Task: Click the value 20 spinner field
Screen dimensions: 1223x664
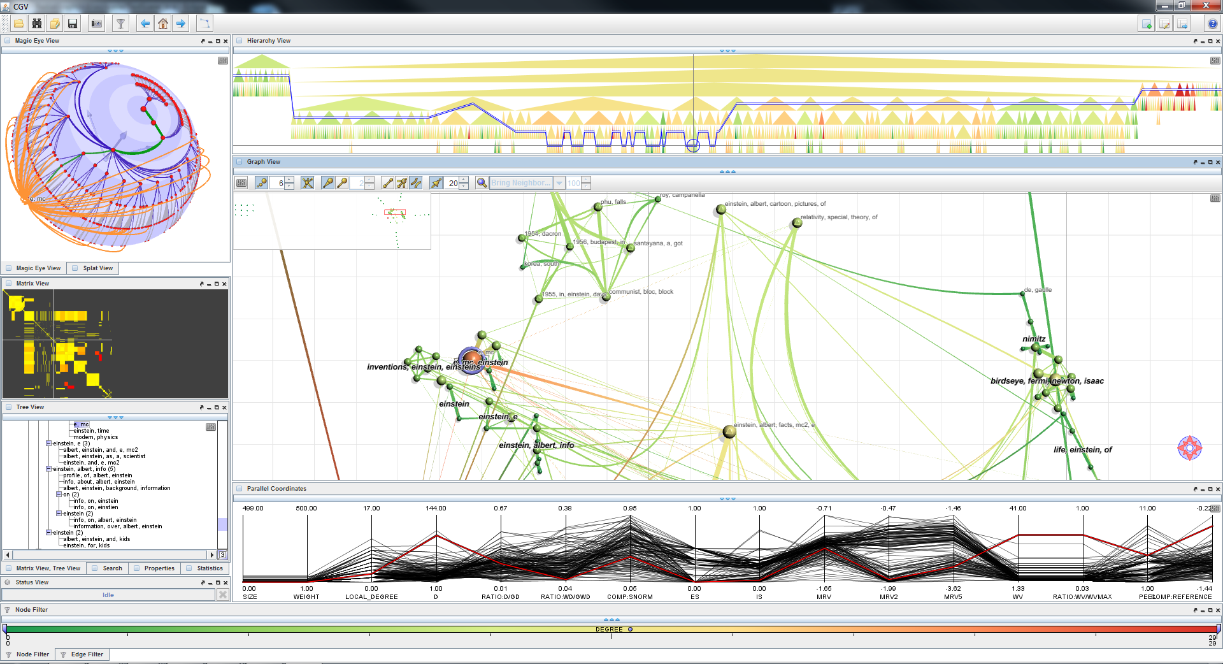Action: [x=451, y=183]
